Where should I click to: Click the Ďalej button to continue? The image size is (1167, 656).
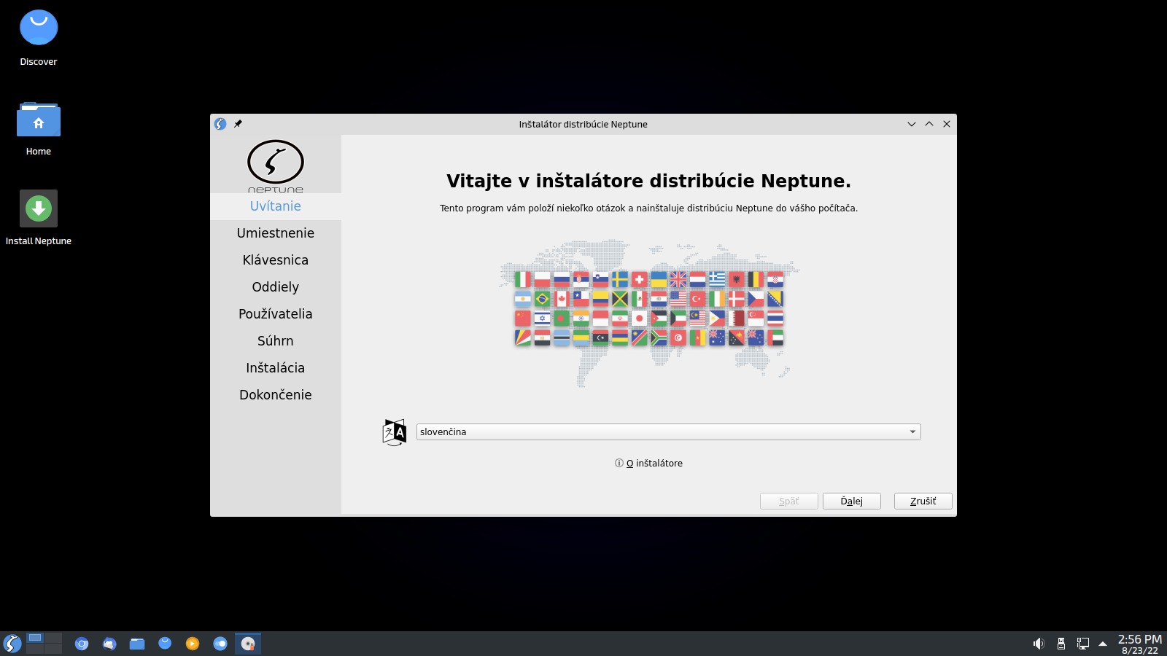pyautogui.click(x=852, y=501)
